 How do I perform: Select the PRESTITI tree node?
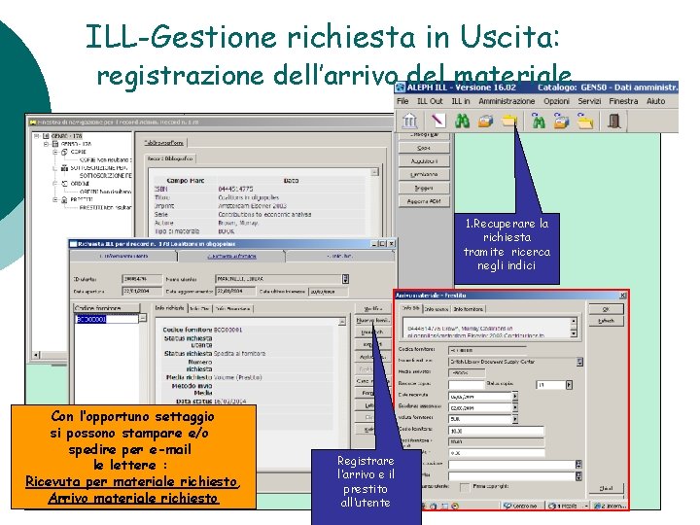click(x=82, y=199)
